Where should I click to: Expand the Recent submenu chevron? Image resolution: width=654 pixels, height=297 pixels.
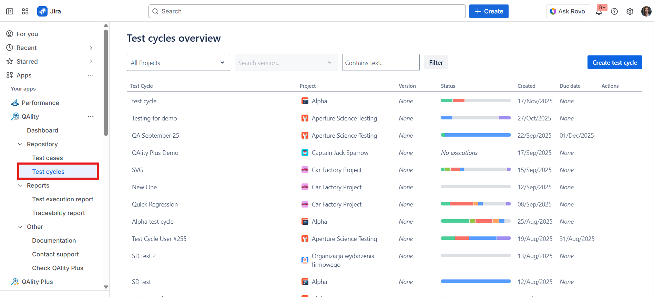click(91, 47)
